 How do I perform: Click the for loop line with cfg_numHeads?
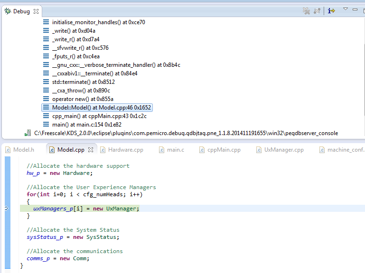tap(84, 194)
